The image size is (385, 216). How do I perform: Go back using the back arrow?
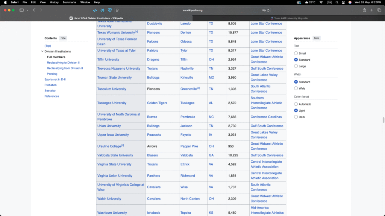(34, 10)
